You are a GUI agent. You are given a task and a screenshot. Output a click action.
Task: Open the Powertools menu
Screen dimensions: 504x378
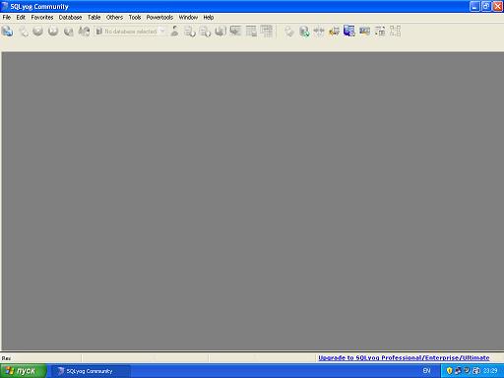[x=159, y=18]
